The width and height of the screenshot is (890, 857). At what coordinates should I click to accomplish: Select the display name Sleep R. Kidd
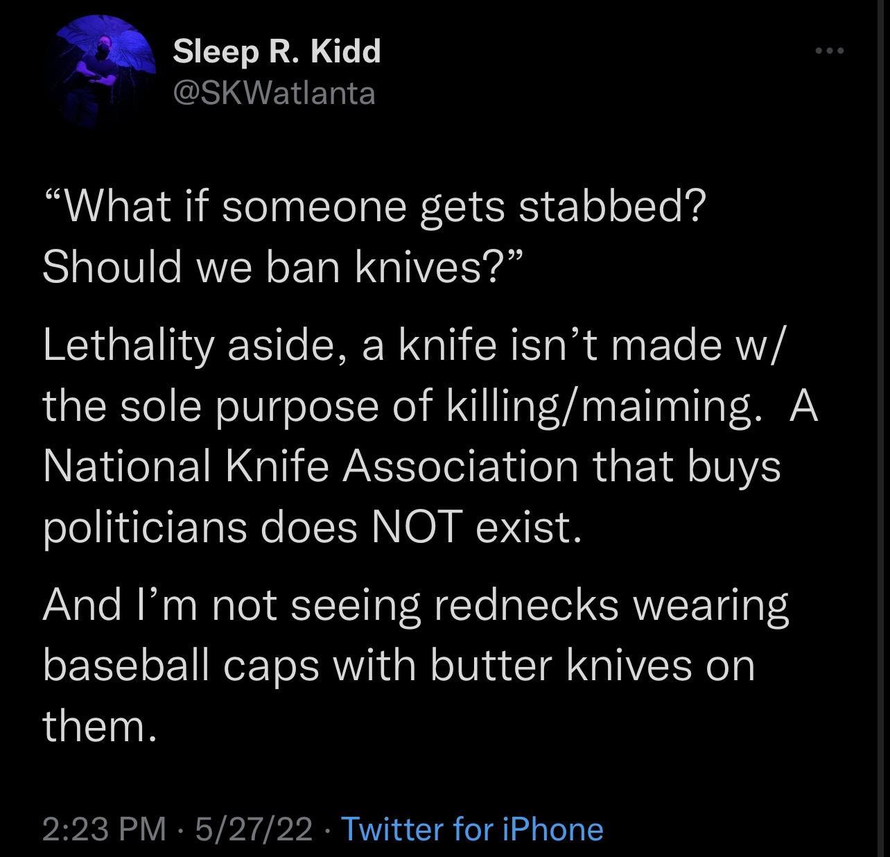coord(275,51)
